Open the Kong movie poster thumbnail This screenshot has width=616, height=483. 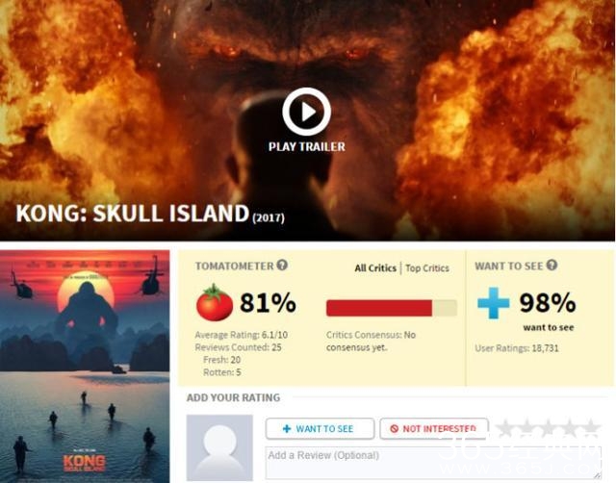(x=85, y=367)
